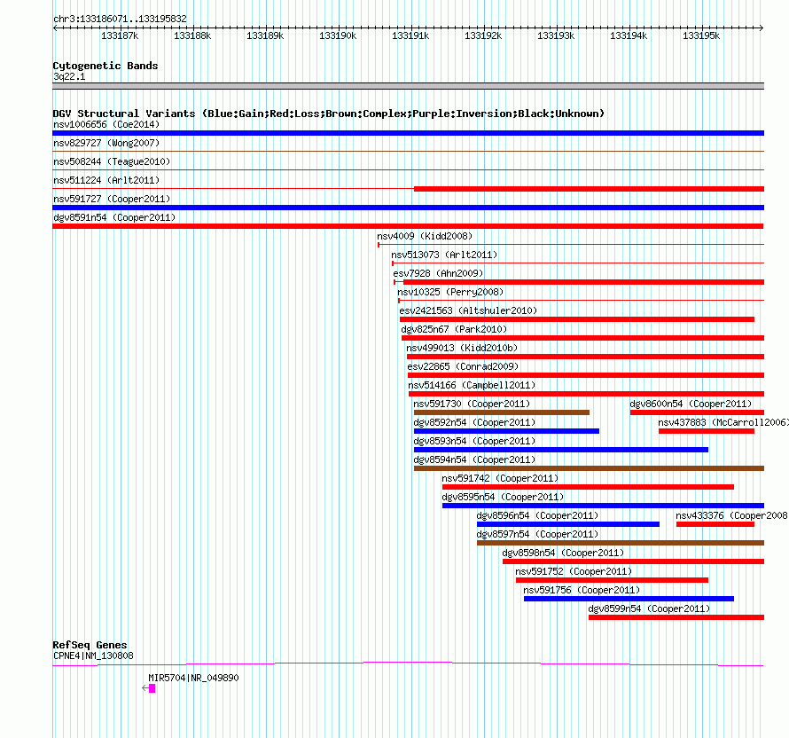Select the dgv8600n54 (Cooper2011) label

coord(691,404)
